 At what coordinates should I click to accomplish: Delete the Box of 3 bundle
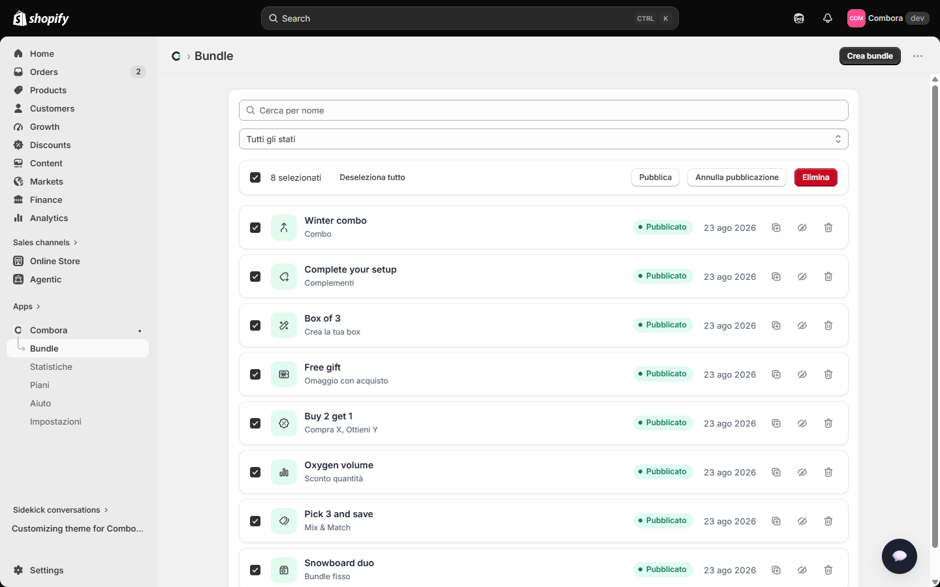(828, 325)
